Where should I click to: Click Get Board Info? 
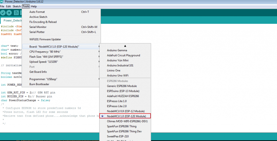pyautogui.click(x=38, y=72)
